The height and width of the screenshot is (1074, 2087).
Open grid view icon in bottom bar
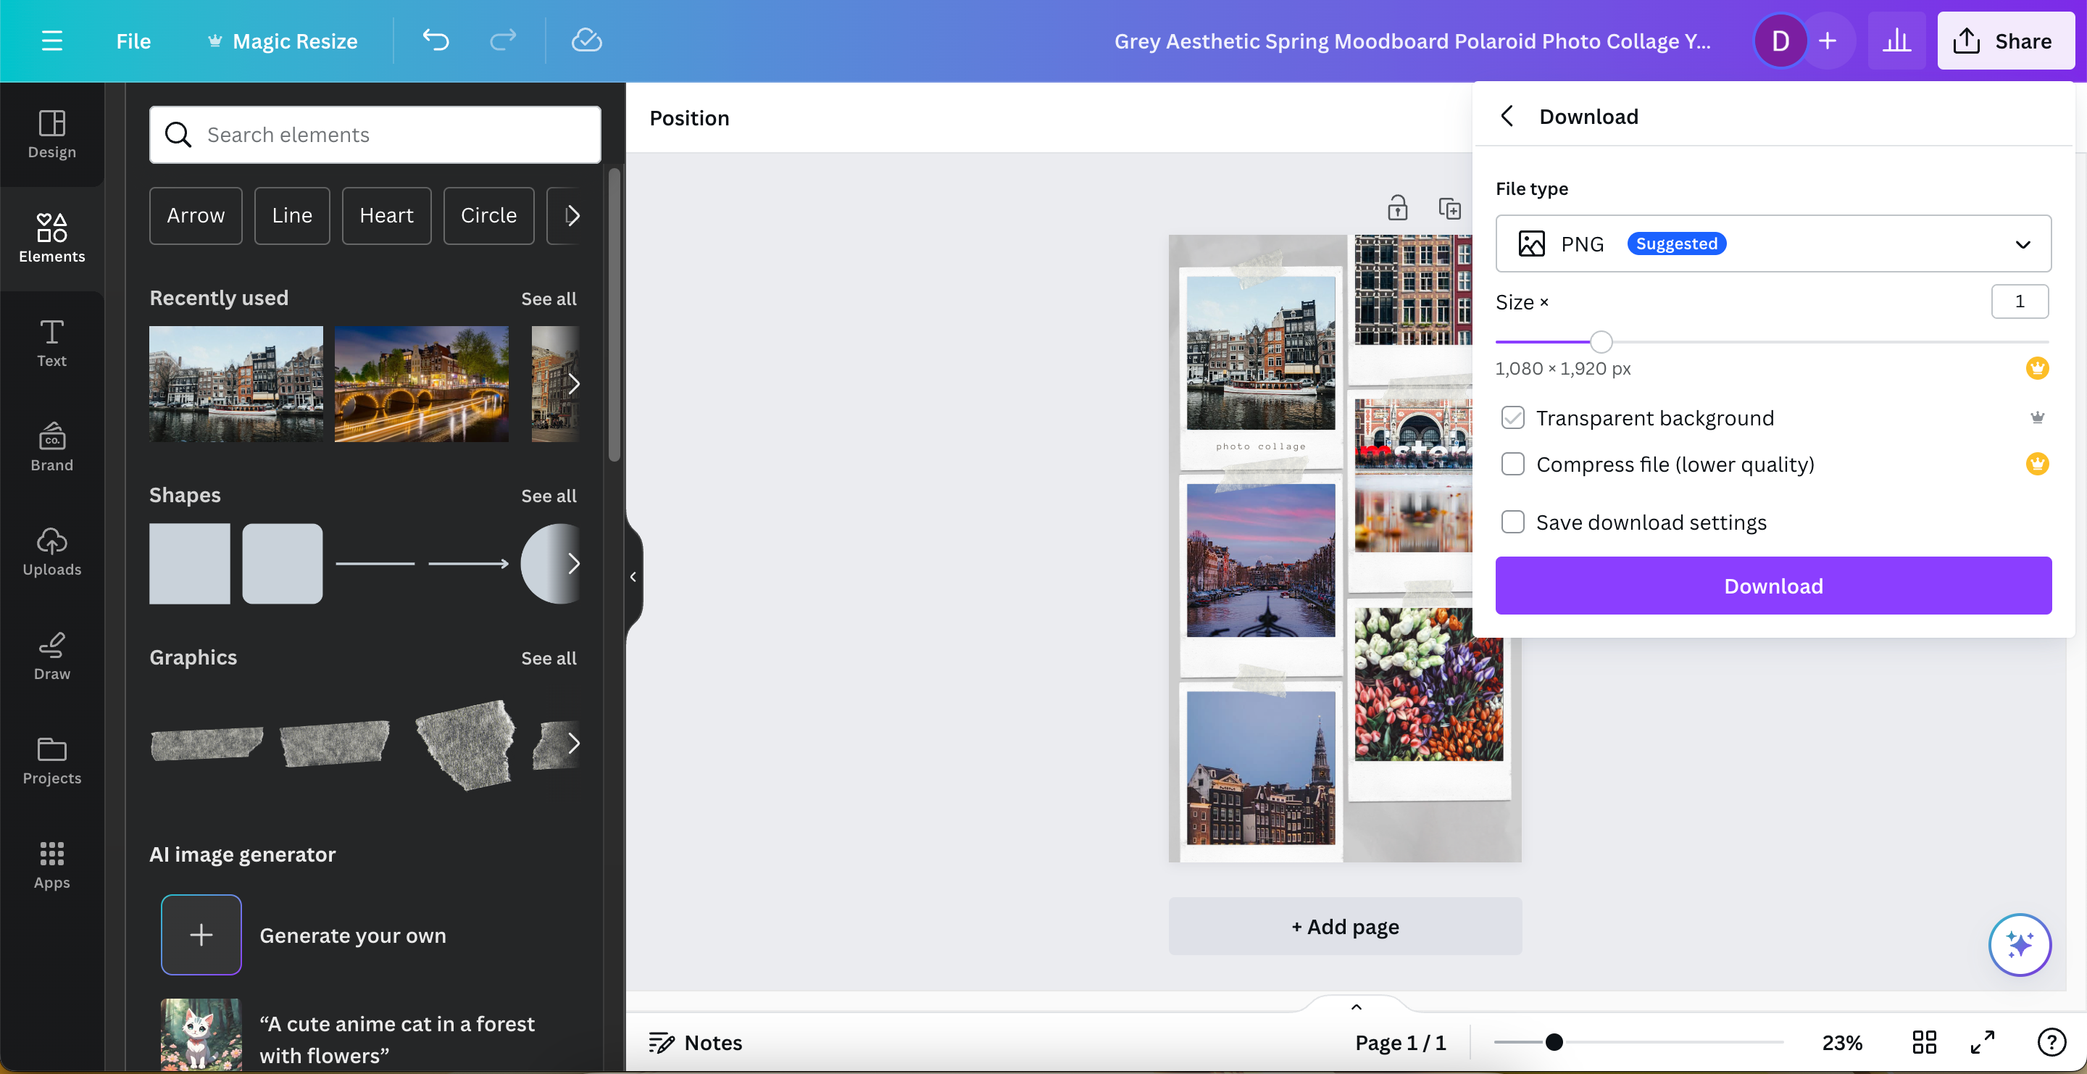(1924, 1042)
